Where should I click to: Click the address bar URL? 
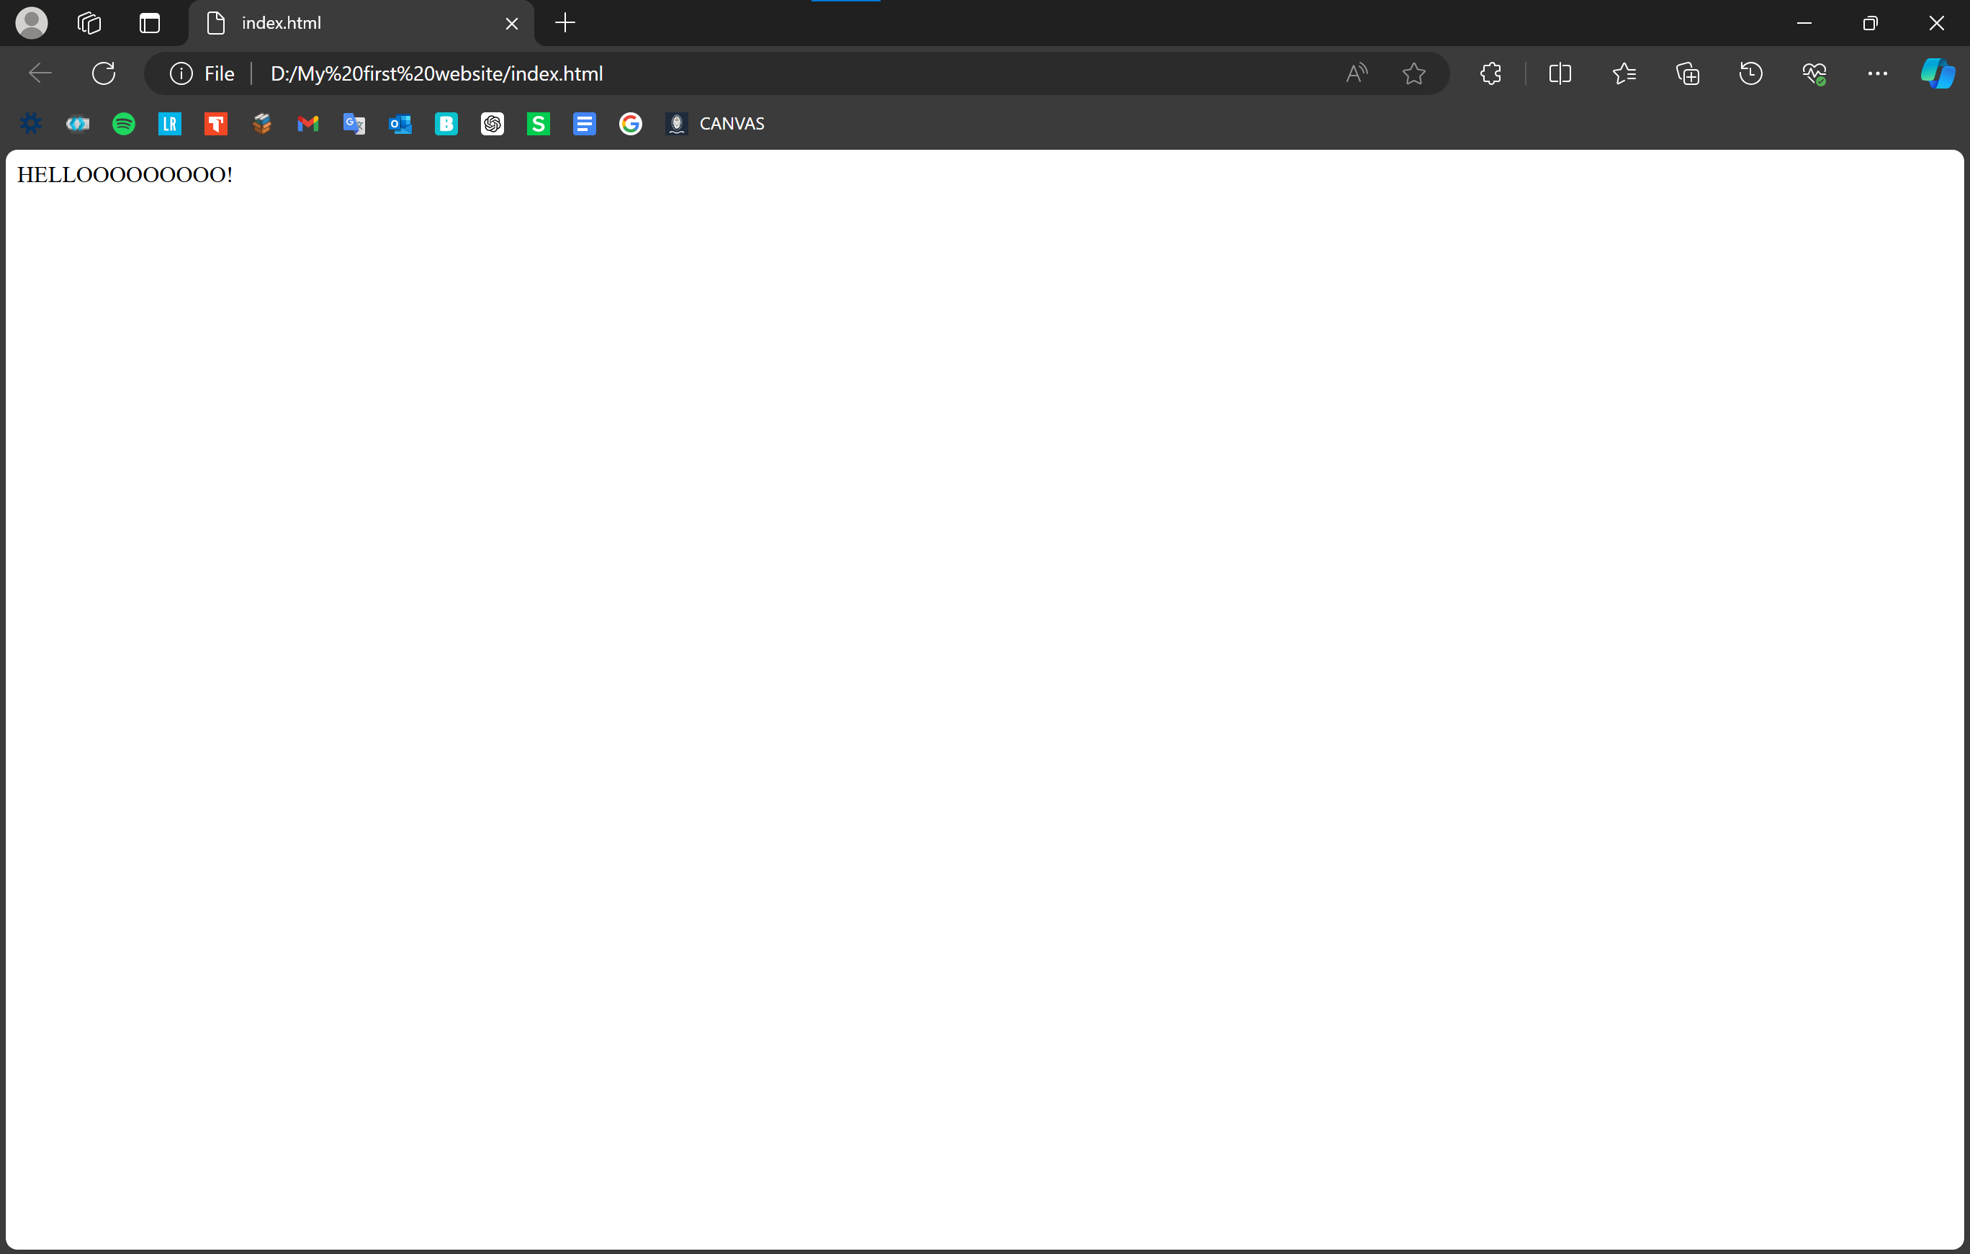(x=436, y=73)
